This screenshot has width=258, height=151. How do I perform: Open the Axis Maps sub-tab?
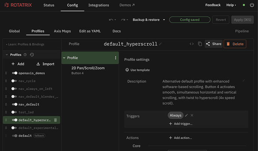tap(62, 31)
